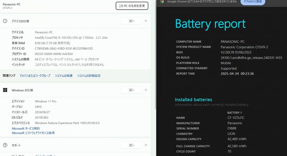Click the Chrome logo in notification bar
The height and width of the screenshot is (156, 287).
point(162,1)
